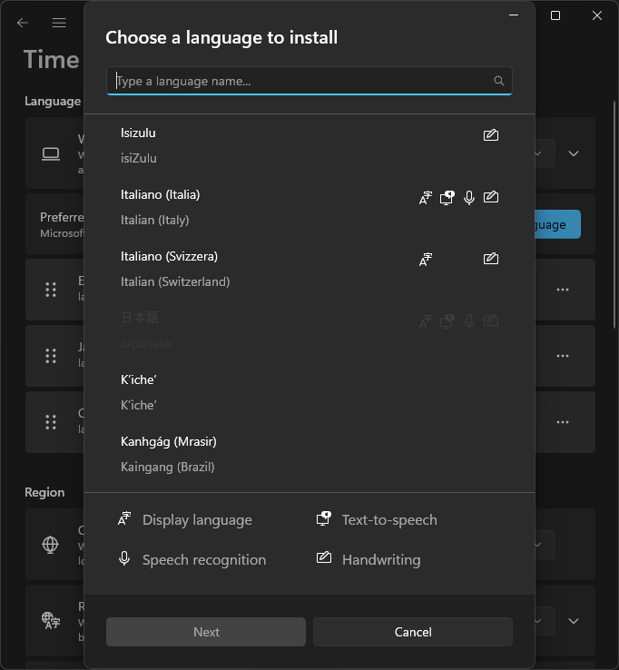Click text-to-speech icon for Italiano (Italia)
Screen dimensions: 619x670
pyautogui.click(x=447, y=197)
